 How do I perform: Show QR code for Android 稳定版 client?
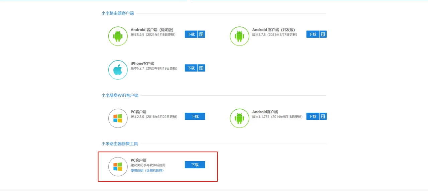pos(201,34)
